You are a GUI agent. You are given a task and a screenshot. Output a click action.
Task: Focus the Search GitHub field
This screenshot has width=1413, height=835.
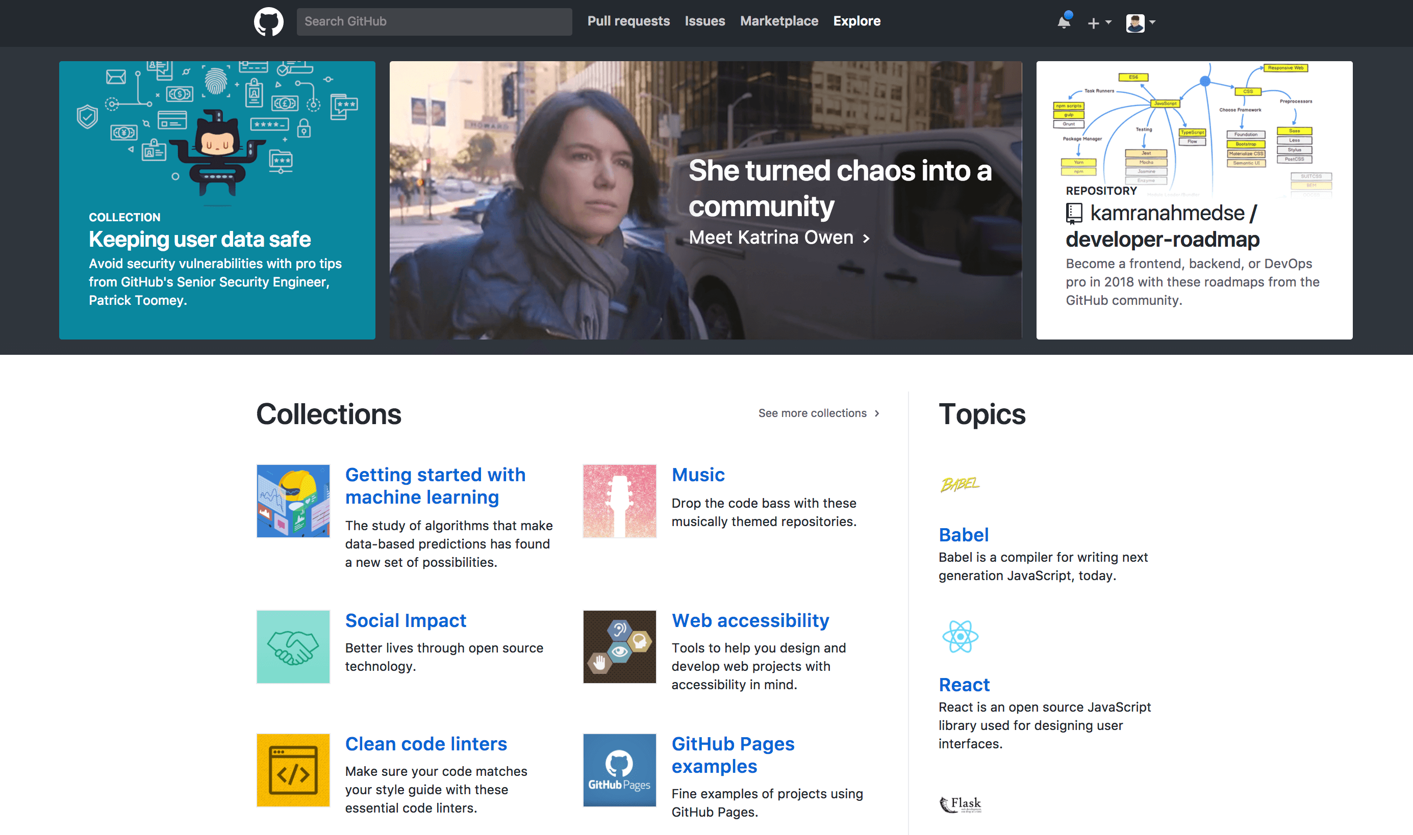coord(434,21)
